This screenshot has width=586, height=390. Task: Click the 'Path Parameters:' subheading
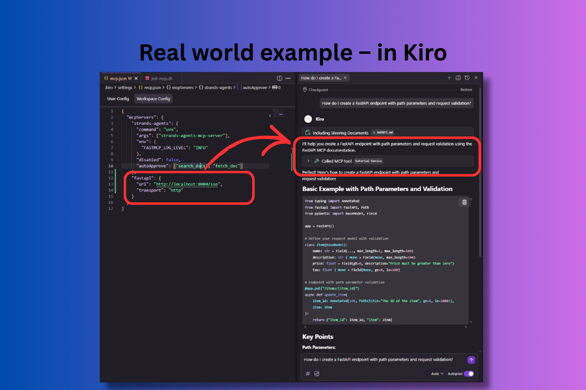click(x=319, y=348)
